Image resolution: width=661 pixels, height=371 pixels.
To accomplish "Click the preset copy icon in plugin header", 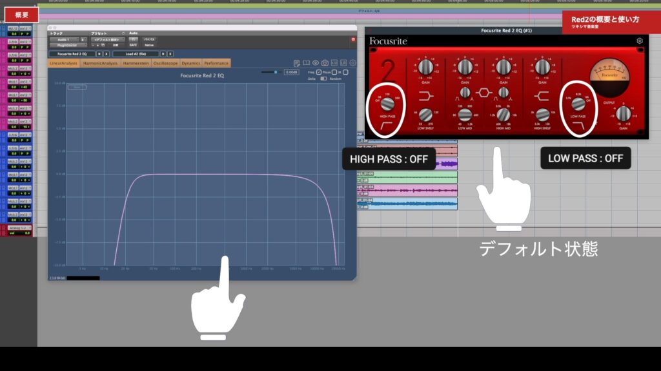I will pyautogui.click(x=103, y=45).
